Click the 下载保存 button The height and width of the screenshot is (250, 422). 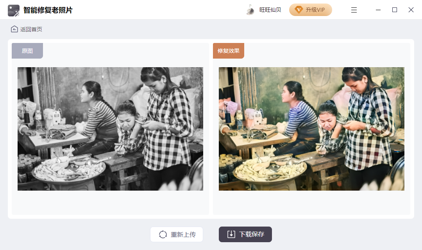tap(245, 234)
